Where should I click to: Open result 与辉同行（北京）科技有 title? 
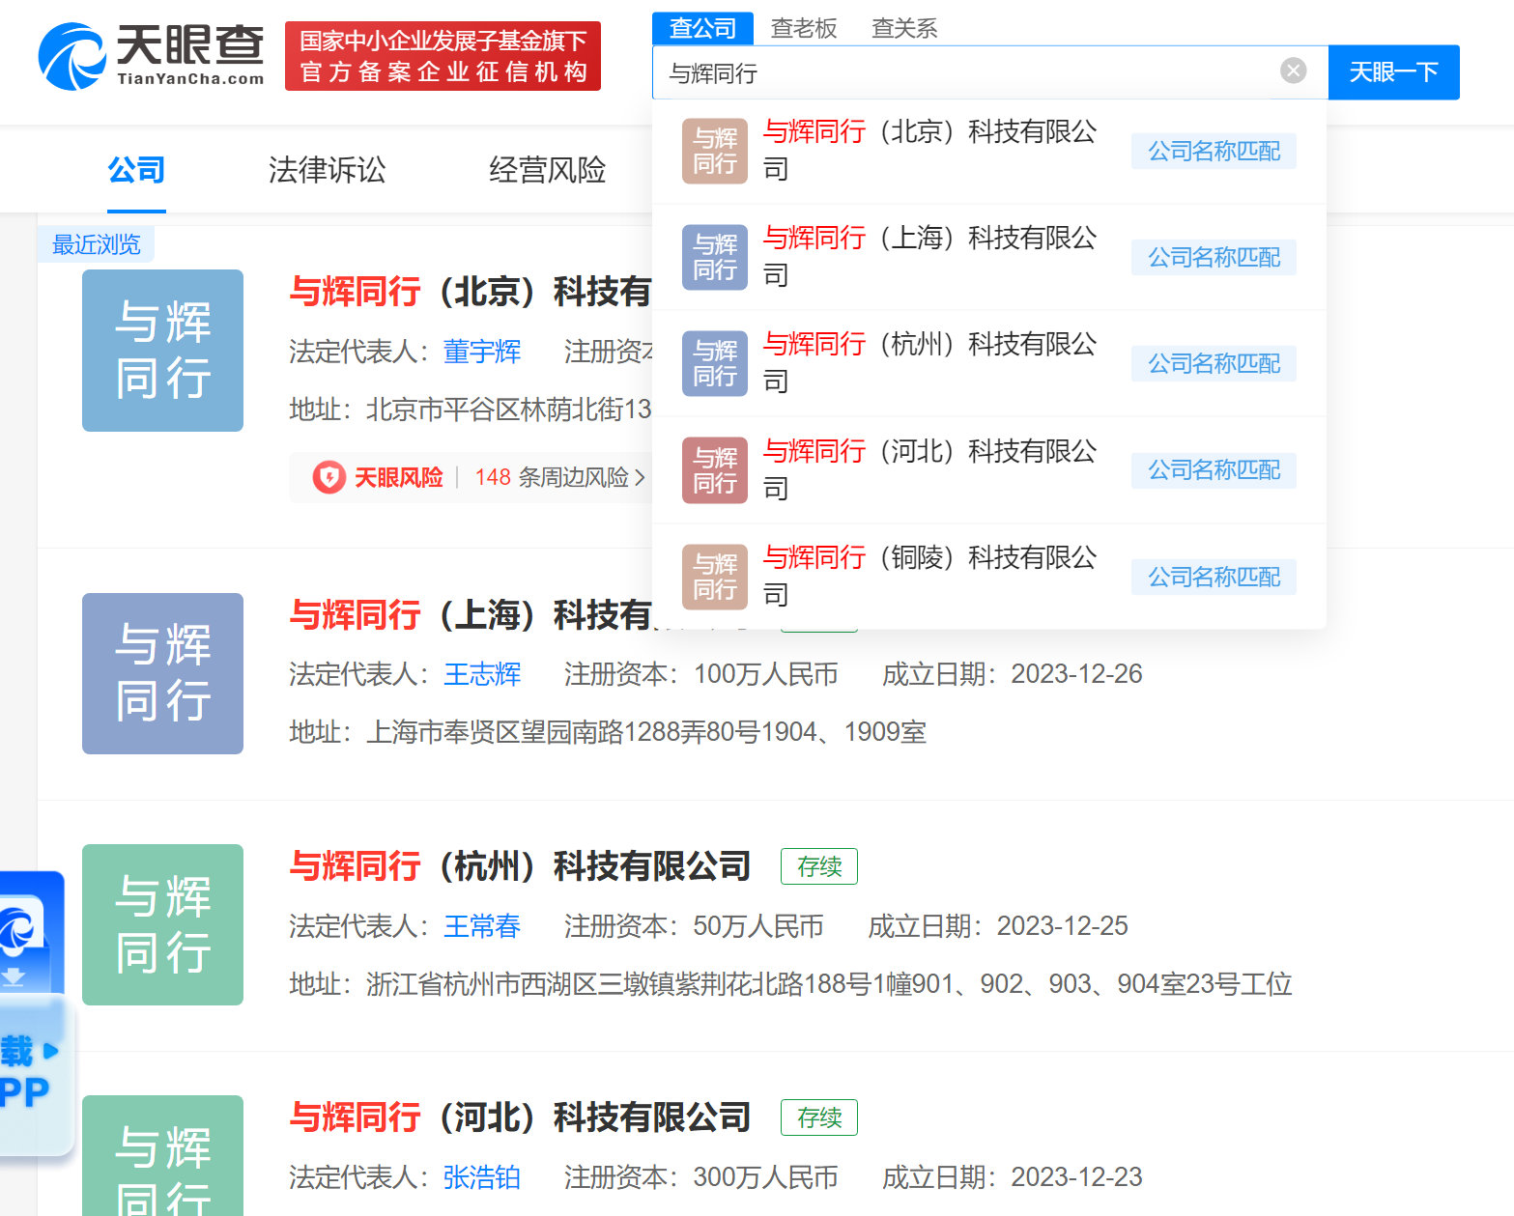coord(471,291)
